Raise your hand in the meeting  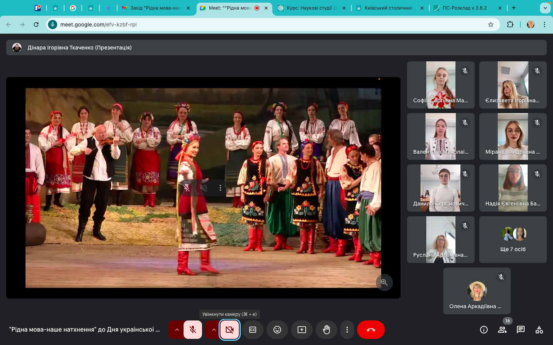[x=326, y=330]
